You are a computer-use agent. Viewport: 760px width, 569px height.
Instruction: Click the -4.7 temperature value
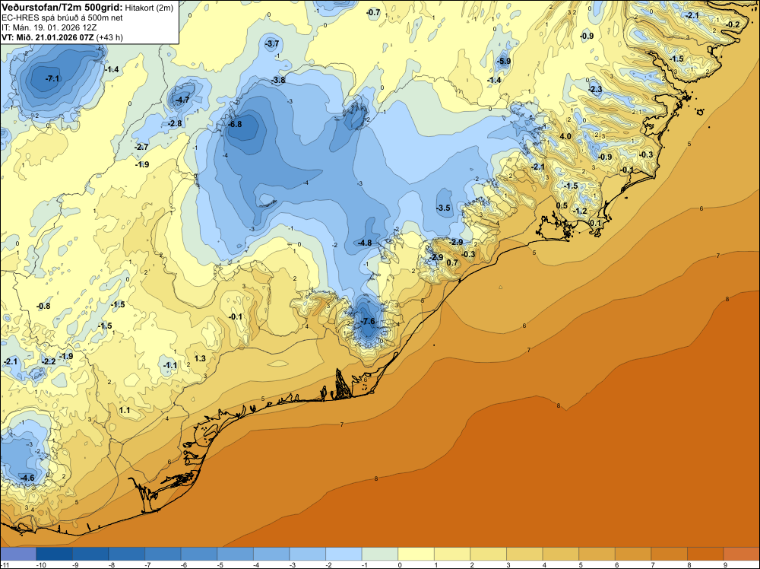pos(182,100)
